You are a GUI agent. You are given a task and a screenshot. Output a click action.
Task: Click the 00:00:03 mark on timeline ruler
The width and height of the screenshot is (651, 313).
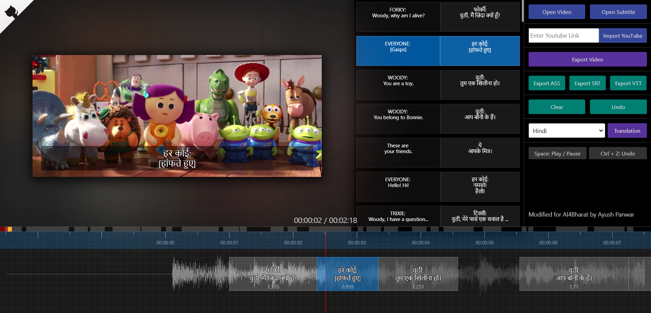[357, 242]
